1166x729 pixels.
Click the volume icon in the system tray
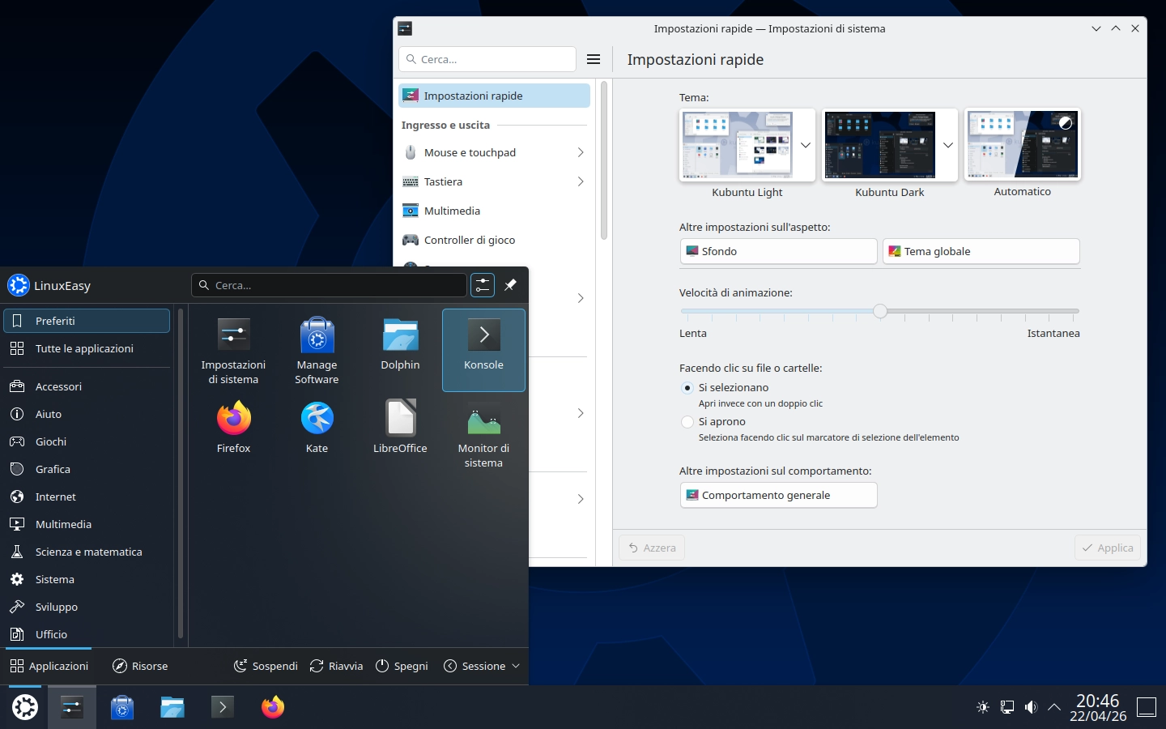click(1031, 707)
